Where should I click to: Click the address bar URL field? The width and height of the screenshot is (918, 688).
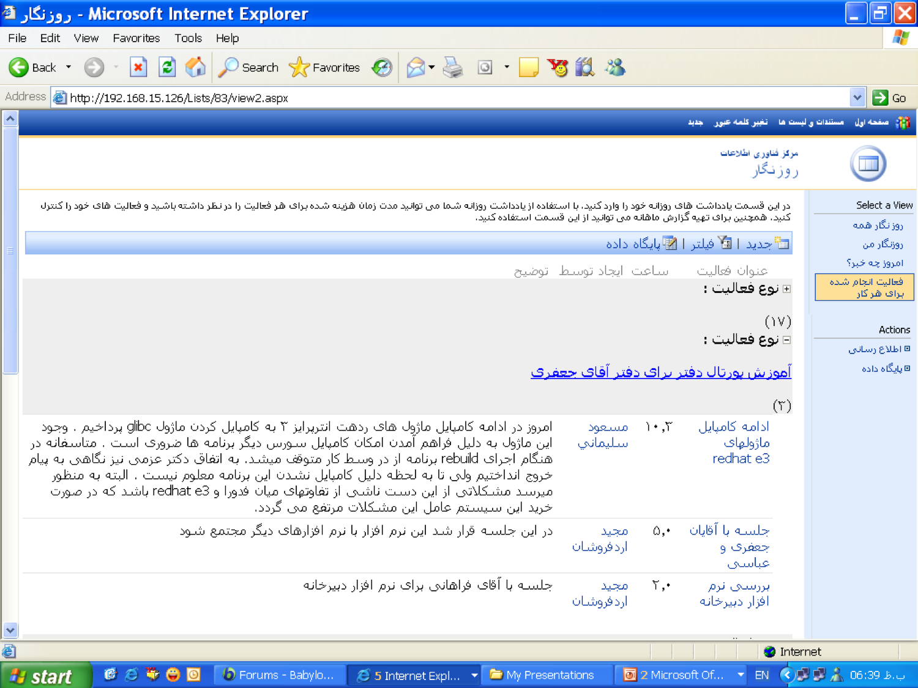click(452, 98)
